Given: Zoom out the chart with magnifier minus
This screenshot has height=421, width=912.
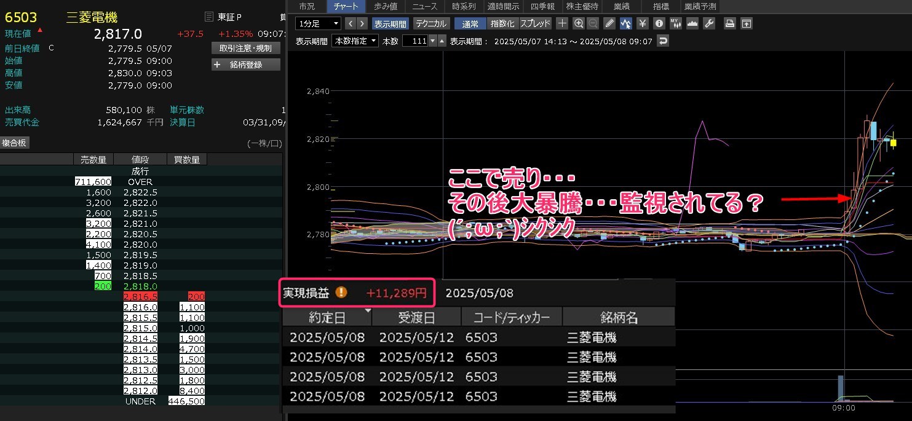Looking at the screenshot, I should (x=593, y=23).
